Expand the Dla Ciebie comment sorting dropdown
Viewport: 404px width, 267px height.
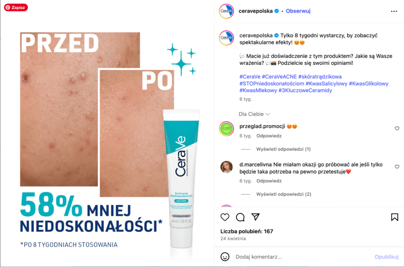click(254, 114)
